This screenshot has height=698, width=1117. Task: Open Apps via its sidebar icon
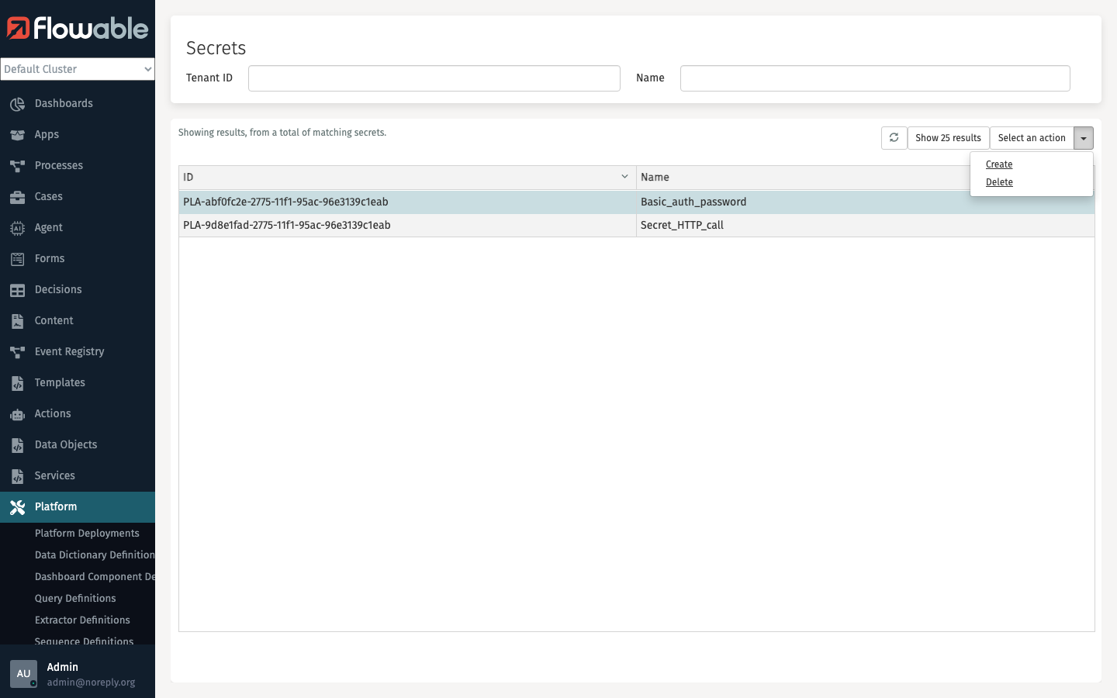click(17, 135)
